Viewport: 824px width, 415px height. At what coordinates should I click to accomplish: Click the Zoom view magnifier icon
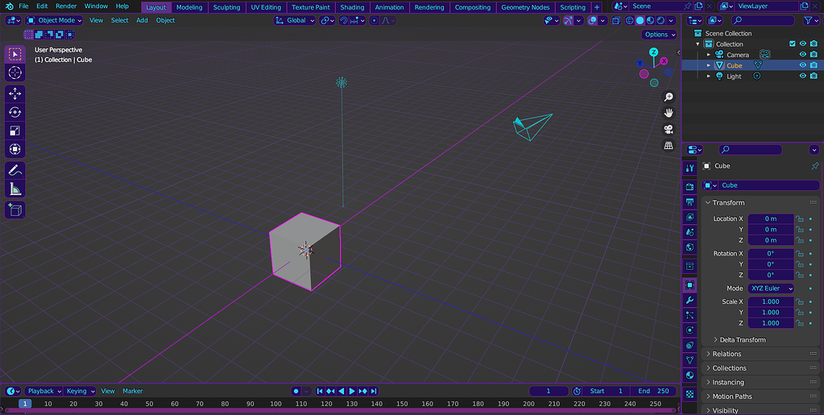pos(669,98)
